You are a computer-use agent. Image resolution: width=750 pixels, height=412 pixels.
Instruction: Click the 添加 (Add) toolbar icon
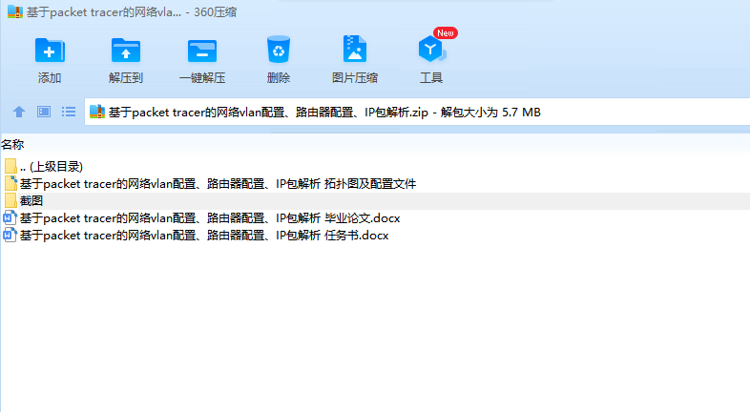click(50, 51)
